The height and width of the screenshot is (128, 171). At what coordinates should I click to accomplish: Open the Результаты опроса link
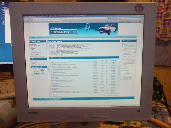[128, 78]
